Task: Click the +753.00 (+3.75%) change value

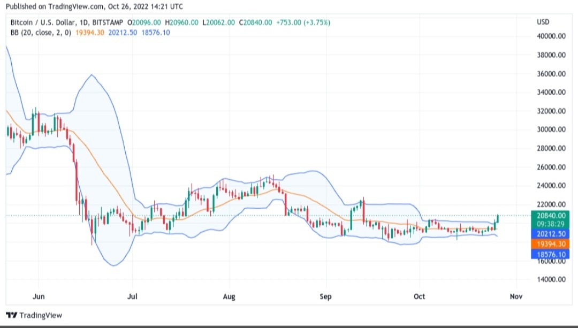Action: [303, 22]
